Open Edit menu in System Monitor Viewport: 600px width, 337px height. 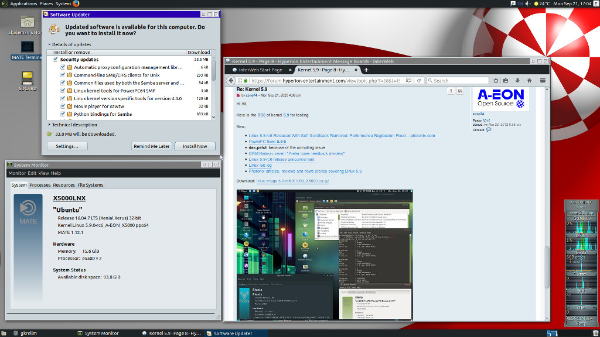click(32, 173)
